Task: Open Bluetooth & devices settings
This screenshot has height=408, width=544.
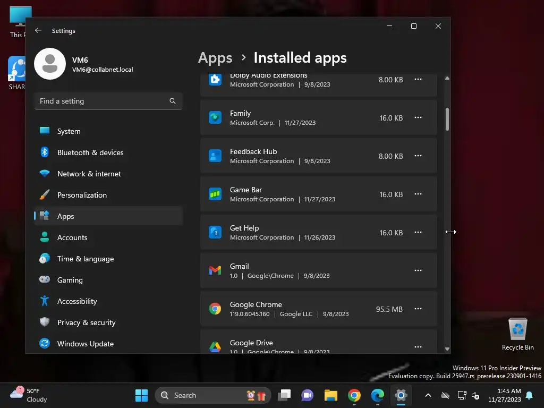Action: [108, 152]
